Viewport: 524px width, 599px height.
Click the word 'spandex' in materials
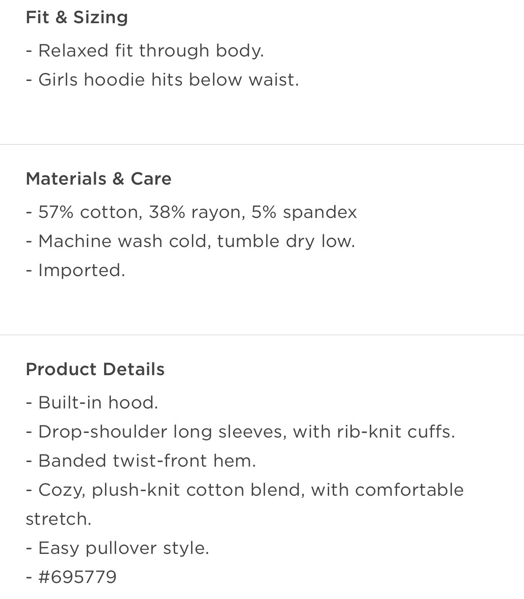(320, 213)
